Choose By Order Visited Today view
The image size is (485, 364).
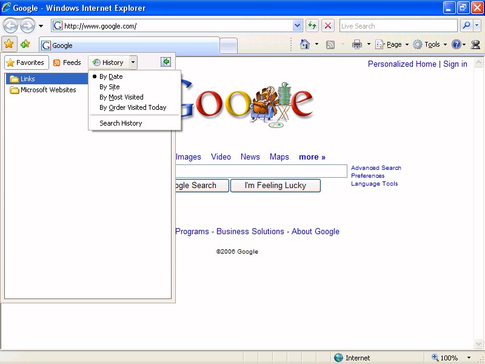[135, 107]
